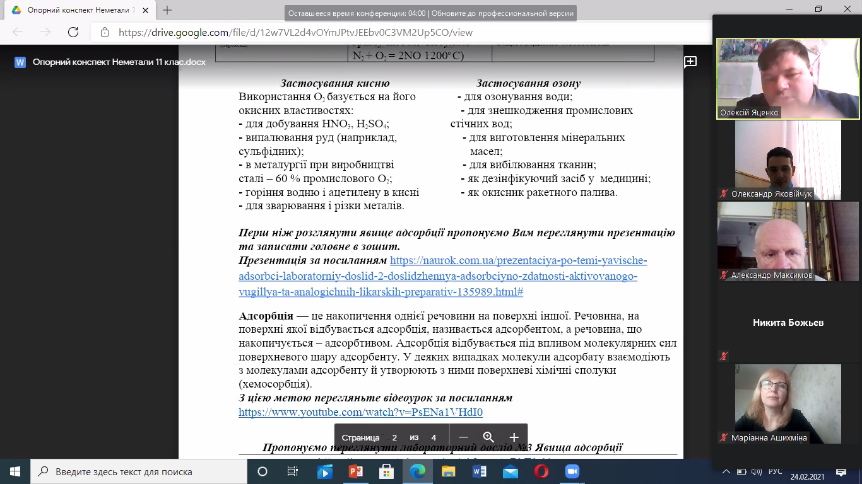Click the zoom out minus button
The image size is (862, 484).
point(463,437)
